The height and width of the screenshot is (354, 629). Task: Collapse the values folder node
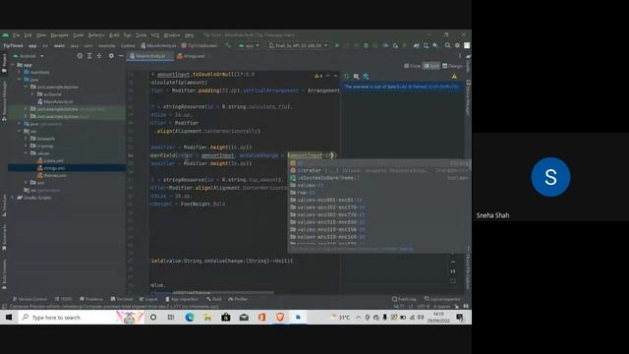[x=27, y=153]
